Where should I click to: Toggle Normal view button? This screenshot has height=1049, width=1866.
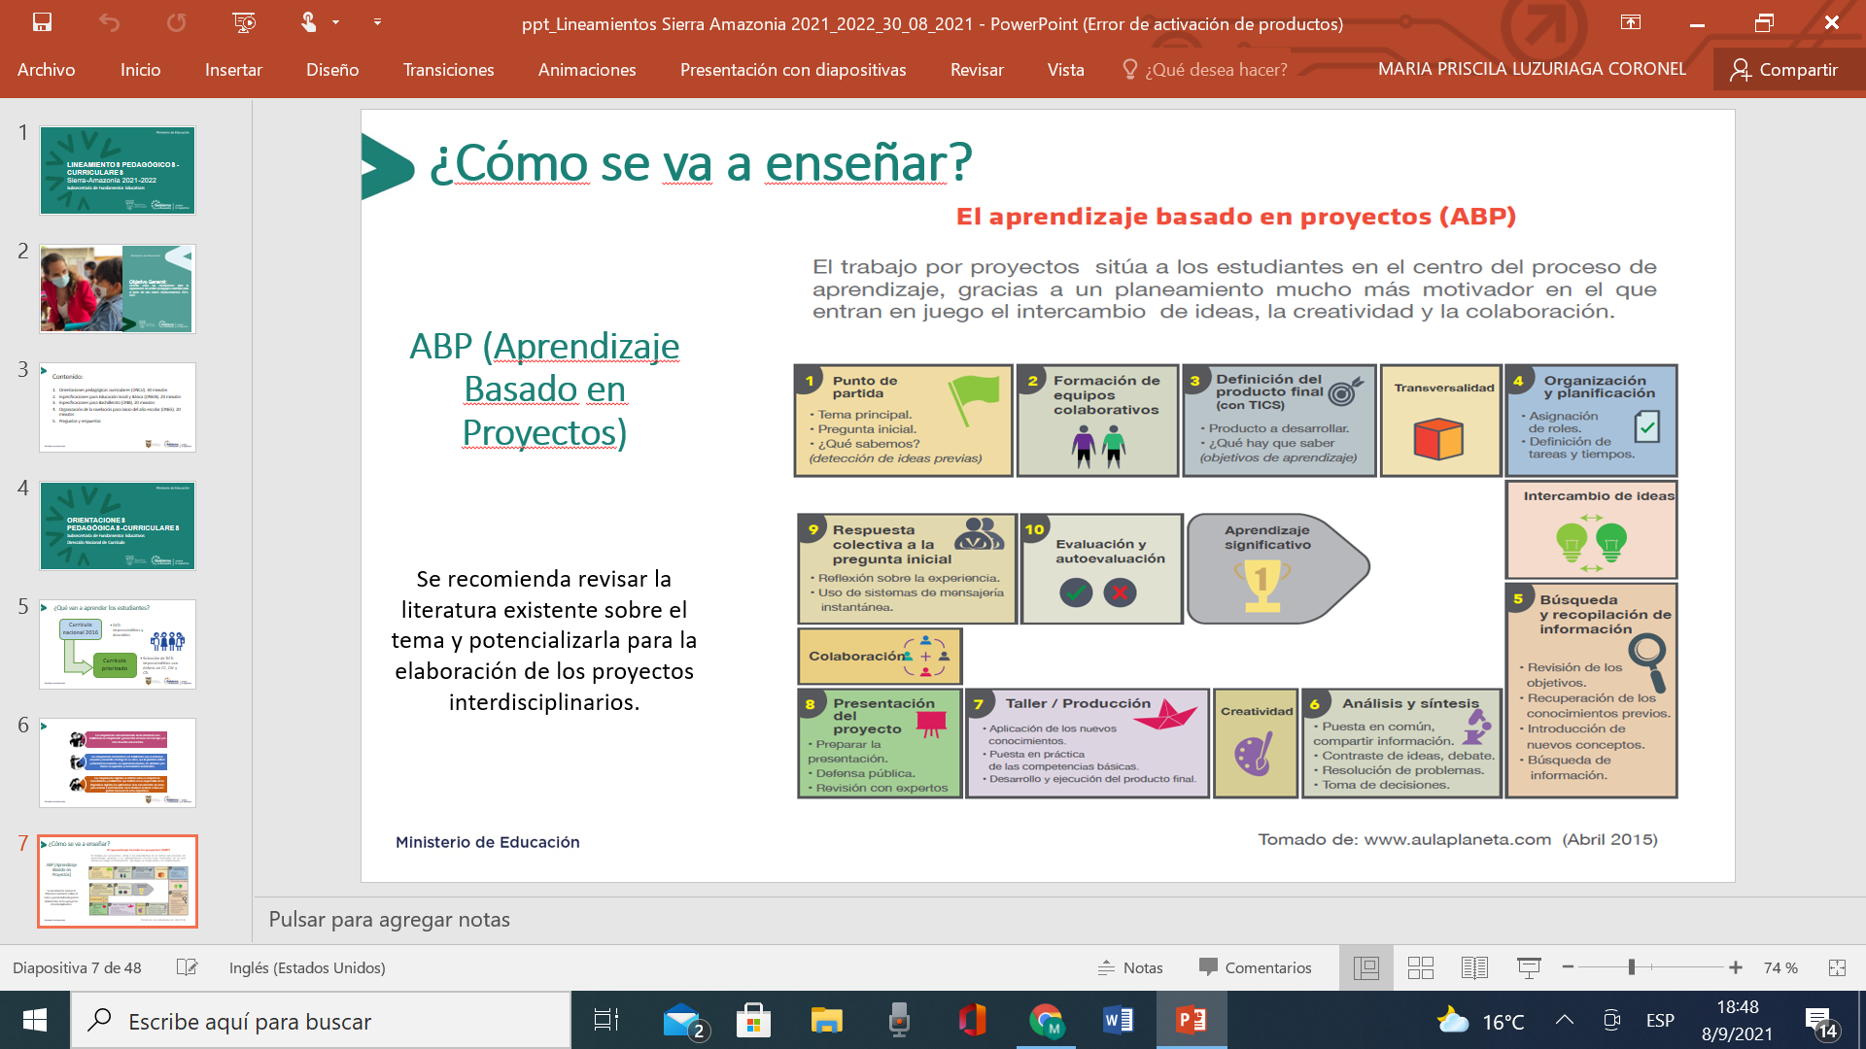click(x=1365, y=967)
